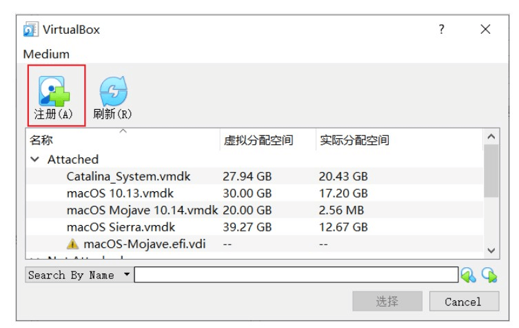Open the Search By Name dropdown

click(x=79, y=275)
